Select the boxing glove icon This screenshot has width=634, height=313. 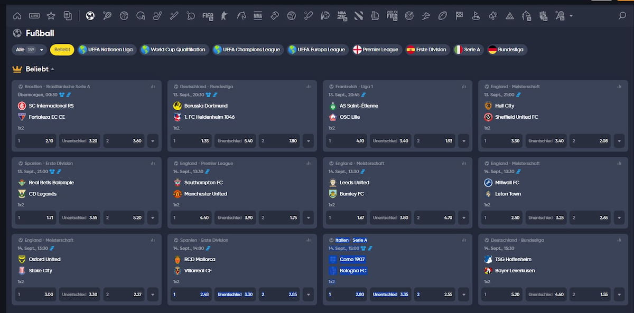[274, 16]
